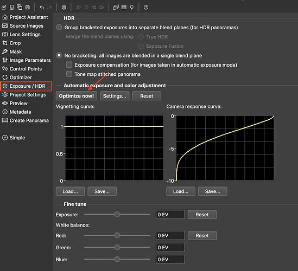Click the save project toolbar icon
Screen dimensions: 298x271
pyautogui.click(x=28, y=8)
